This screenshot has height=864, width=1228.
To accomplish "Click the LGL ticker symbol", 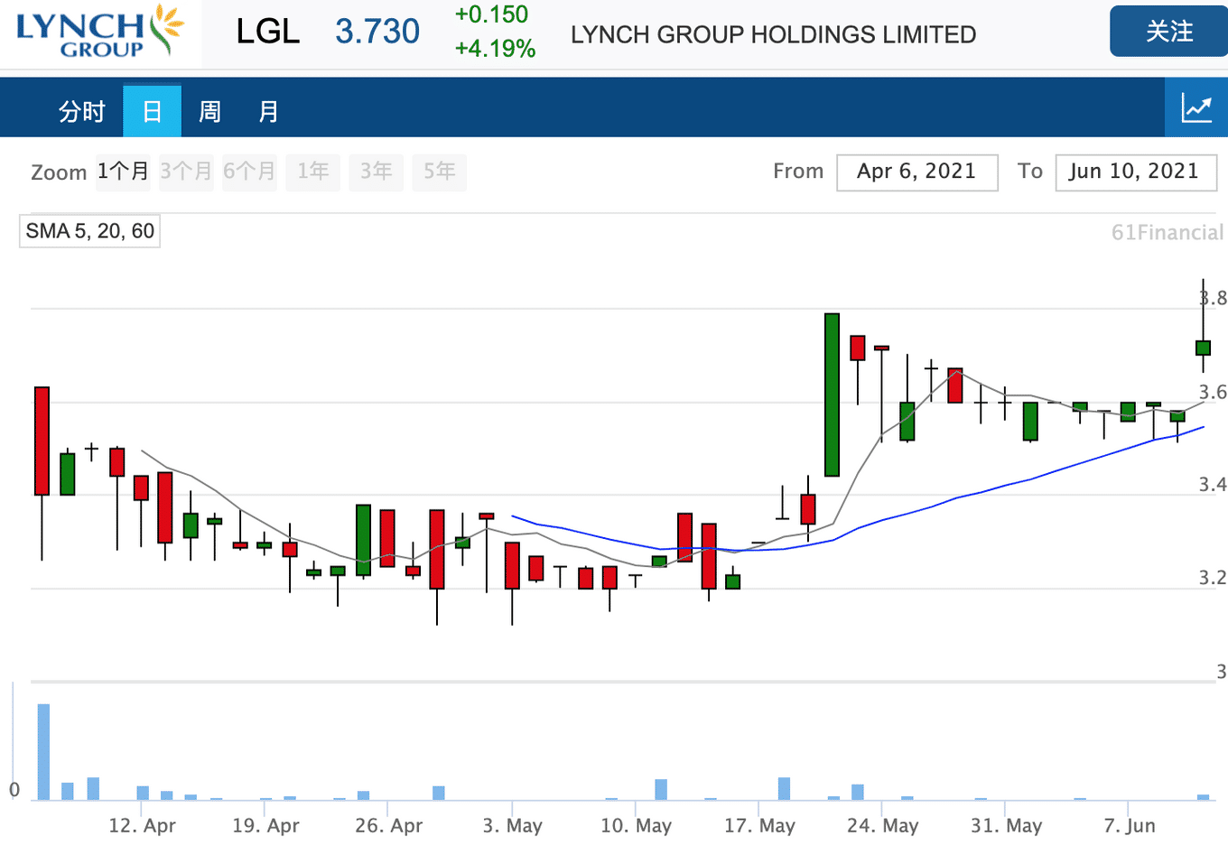I will point(267,32).
